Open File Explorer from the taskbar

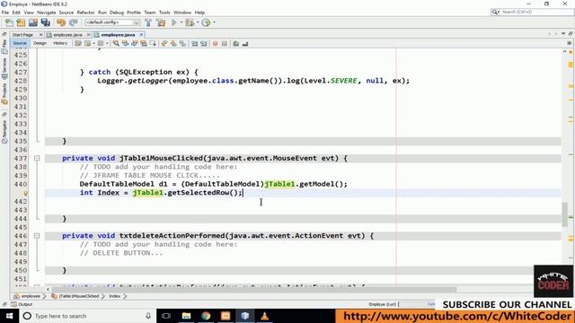pyautogui.click(x=186, y=316)
